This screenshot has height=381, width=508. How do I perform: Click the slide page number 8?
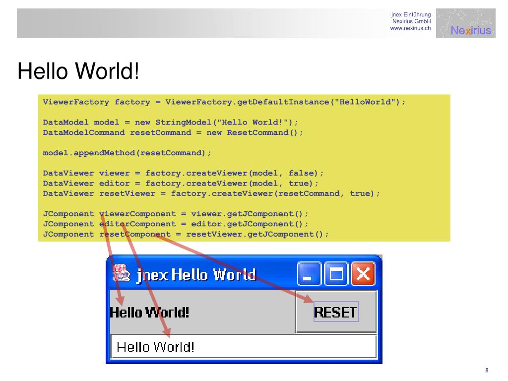[487, 370]
